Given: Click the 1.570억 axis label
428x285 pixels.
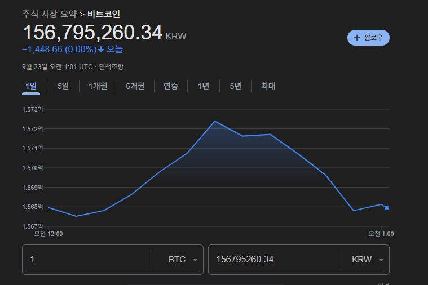Looking at the screenshot, I should coord(33,168).
